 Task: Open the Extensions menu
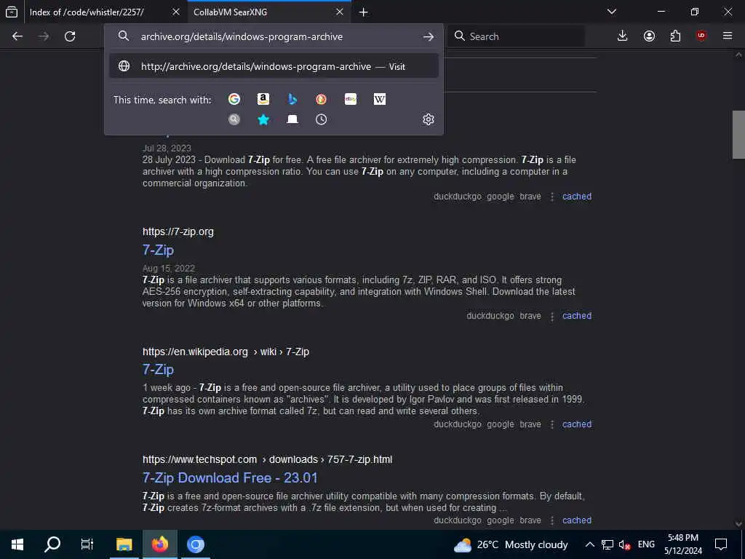(x=675, y=36)
